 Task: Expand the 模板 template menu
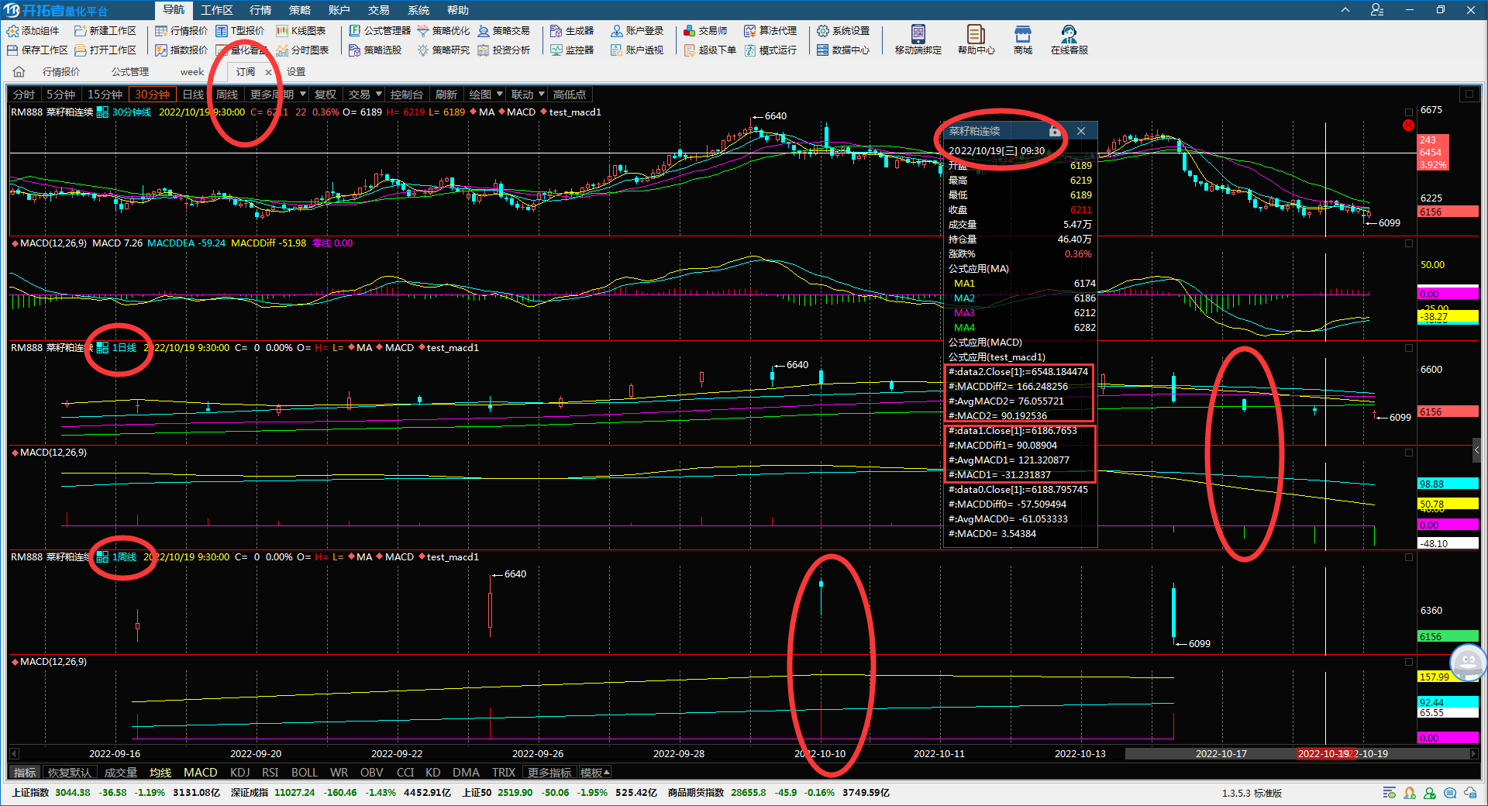595,773
